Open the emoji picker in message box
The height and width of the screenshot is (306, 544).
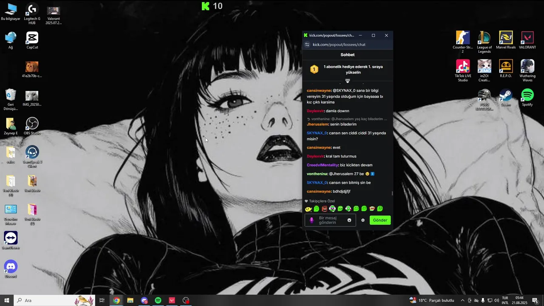point(349,220)
